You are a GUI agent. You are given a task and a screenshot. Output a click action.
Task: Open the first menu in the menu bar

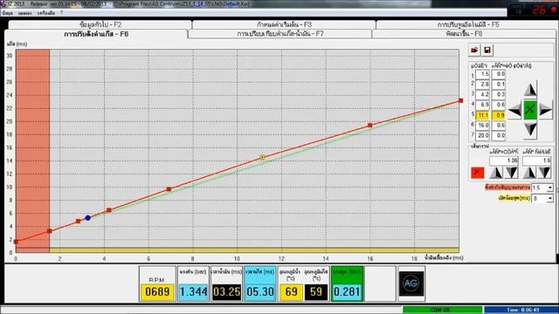point(7,13)
